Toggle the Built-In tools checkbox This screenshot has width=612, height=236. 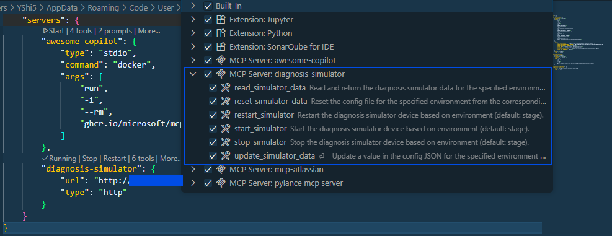(208, 6)
